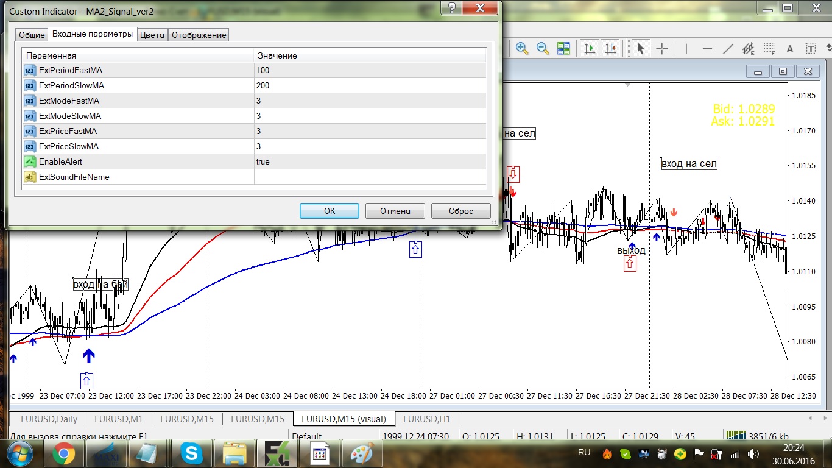Select the Text Label tool

(x=811, y=49)
